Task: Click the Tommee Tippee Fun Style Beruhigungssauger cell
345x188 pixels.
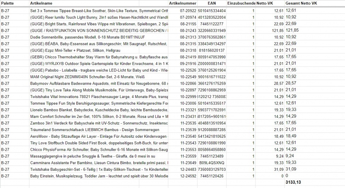Action: pos(99,103)
